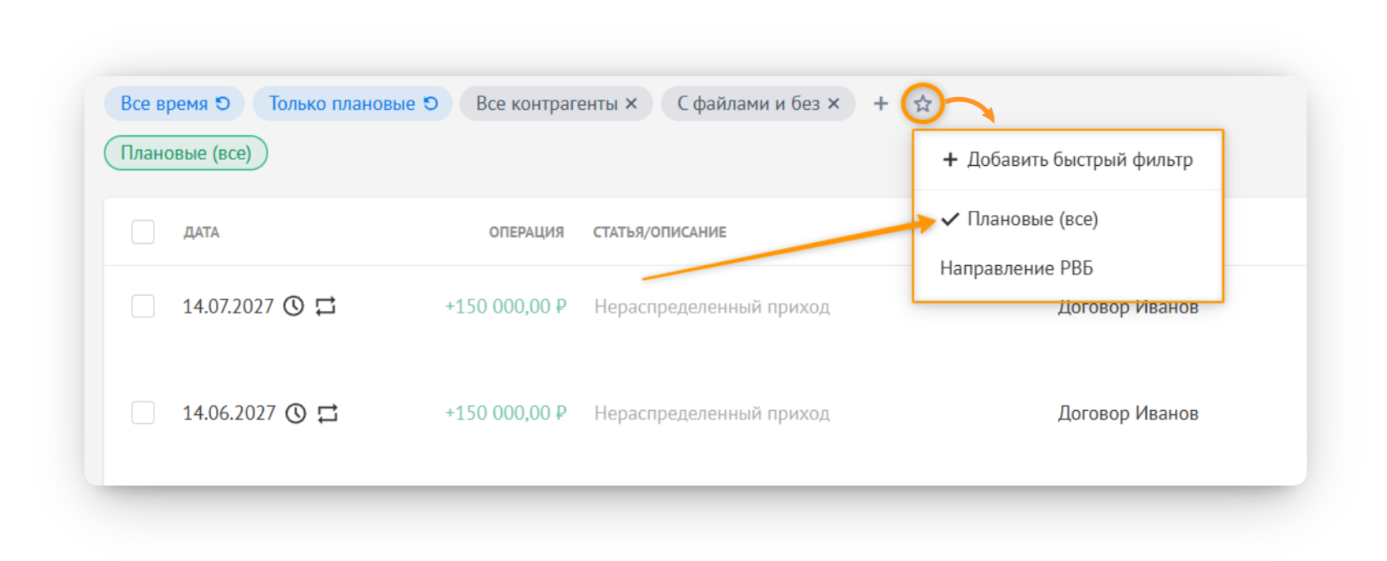Choose 'Плановые (все)' in the dropdown menu
1387x561 pixels.
[x=1068, y=219]
